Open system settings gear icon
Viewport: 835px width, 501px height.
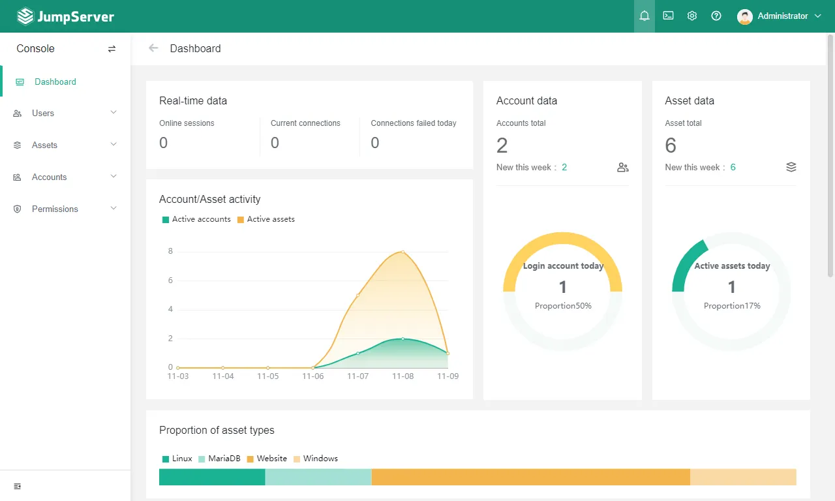pos(692,16)
